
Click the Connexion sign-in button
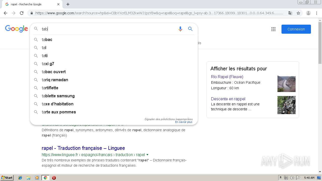(296, 29)
